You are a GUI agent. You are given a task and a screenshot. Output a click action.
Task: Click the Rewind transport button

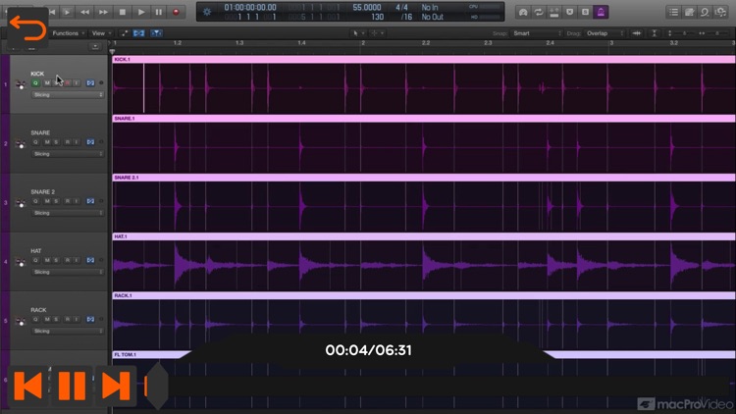click(x=85, y=12)
